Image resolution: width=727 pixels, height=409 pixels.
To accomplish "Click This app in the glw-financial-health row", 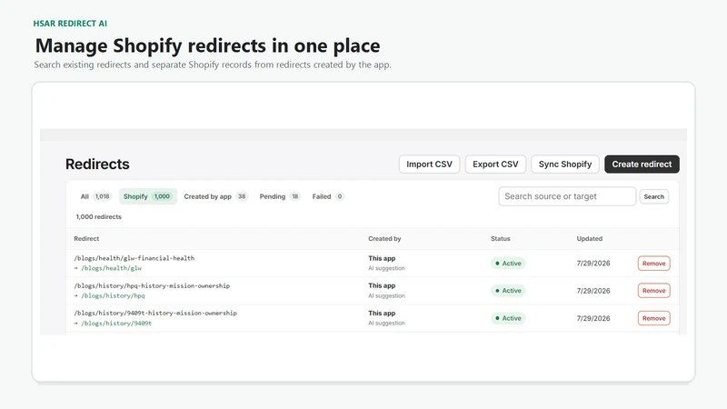I will tap(382, 258).
